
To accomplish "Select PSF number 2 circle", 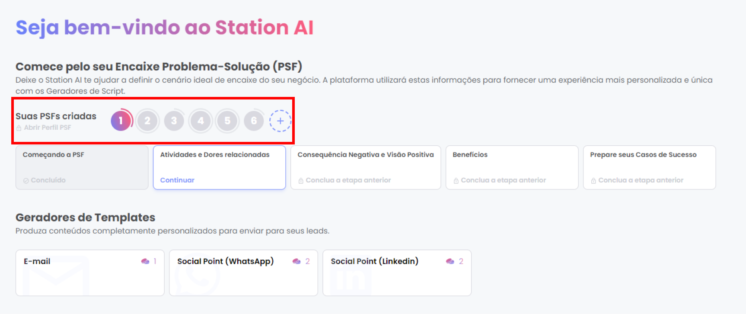I will (147, 121).
